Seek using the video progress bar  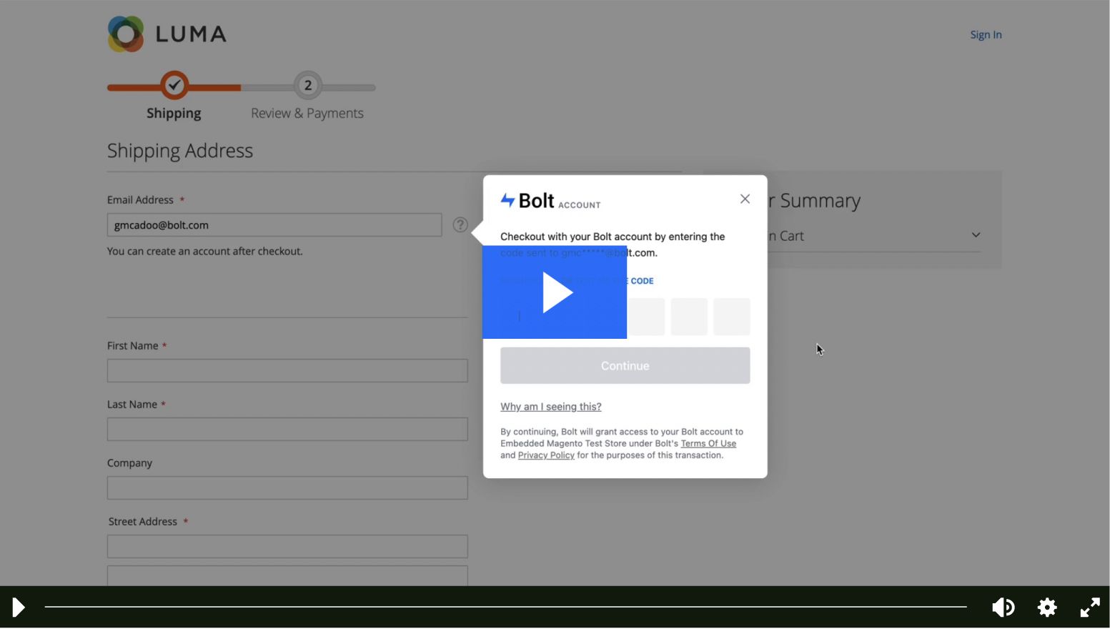(500, 607)
